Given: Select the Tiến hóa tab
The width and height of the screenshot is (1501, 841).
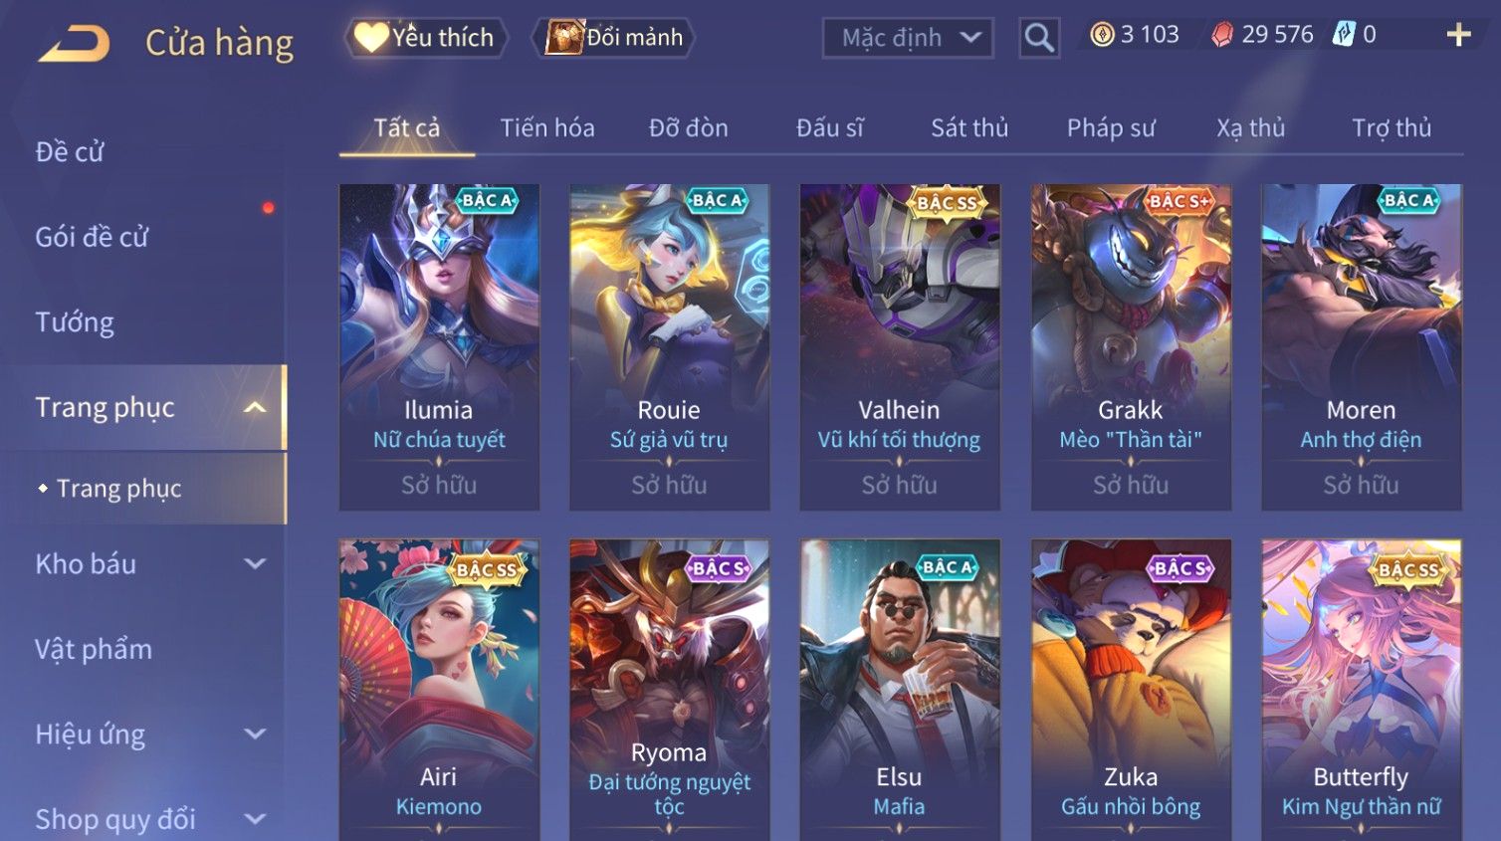Looking at the screenshot, I should (x=547, y=127).
